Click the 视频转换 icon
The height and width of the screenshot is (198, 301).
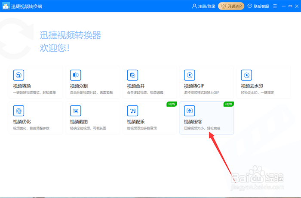[x=18, y=75]
